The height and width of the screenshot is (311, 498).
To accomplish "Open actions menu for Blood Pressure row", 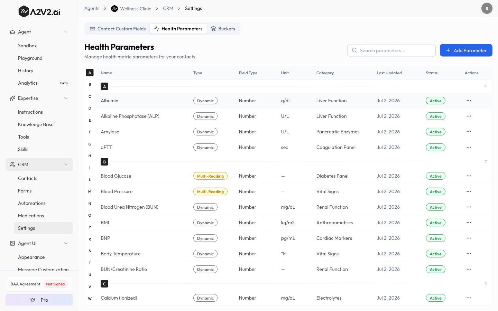I will pyautogui.click(x=469, y=191).
